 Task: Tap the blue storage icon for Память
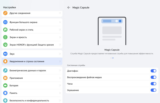click(5, 93)
